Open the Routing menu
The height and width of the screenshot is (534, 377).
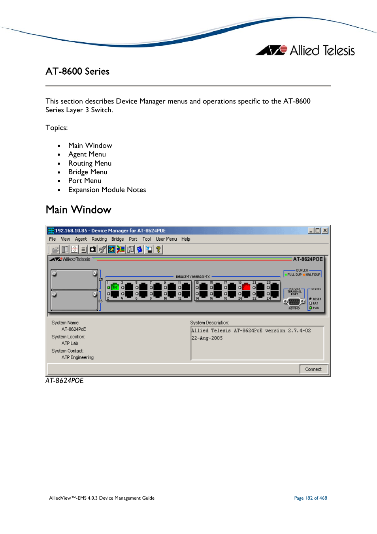(99, 239)
